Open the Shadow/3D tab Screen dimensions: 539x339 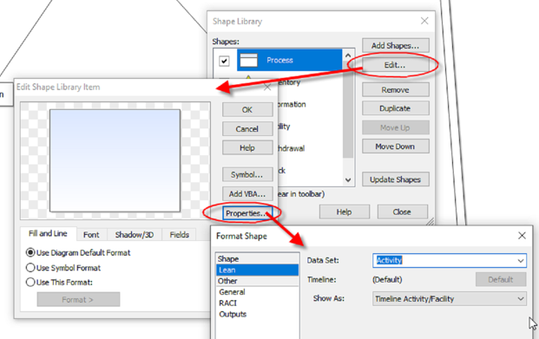click(x=134, y=235)
